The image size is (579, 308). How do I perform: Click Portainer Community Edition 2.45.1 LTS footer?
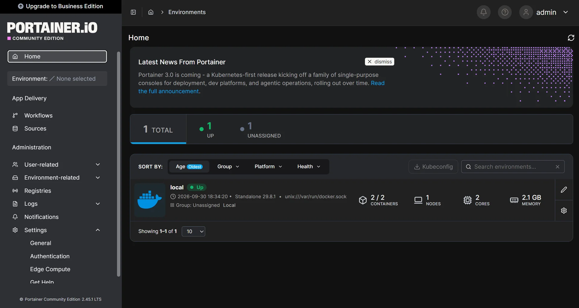coord(61,299)
